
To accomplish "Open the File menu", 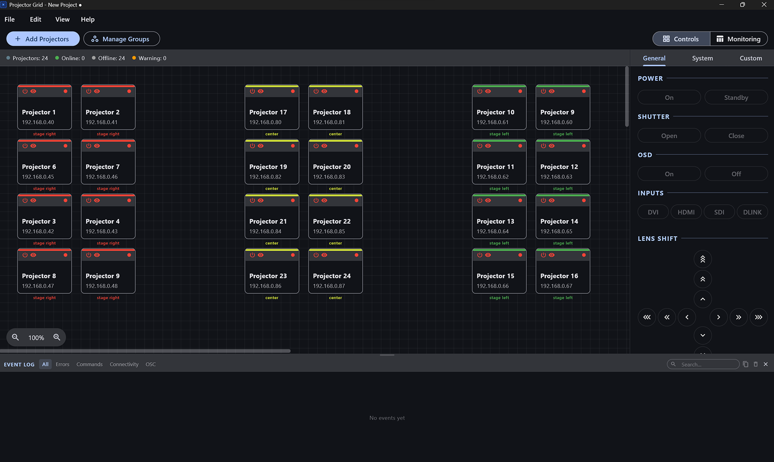I will [x=10, y=19].
